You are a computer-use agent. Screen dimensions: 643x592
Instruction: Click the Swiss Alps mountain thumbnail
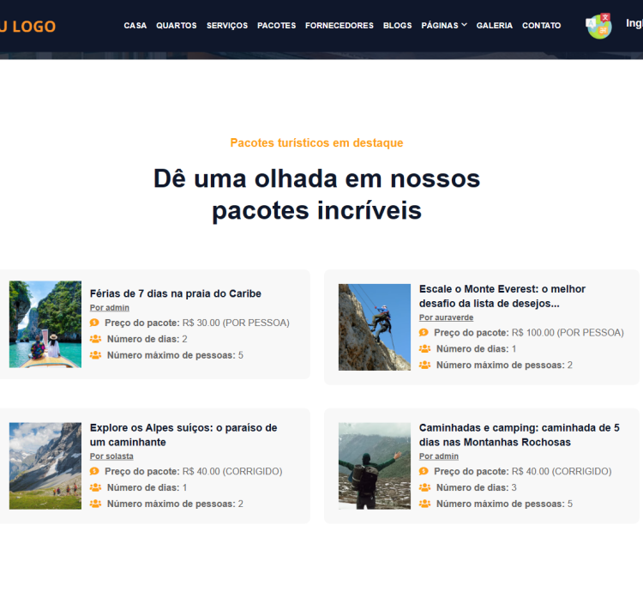click(45, 466)
